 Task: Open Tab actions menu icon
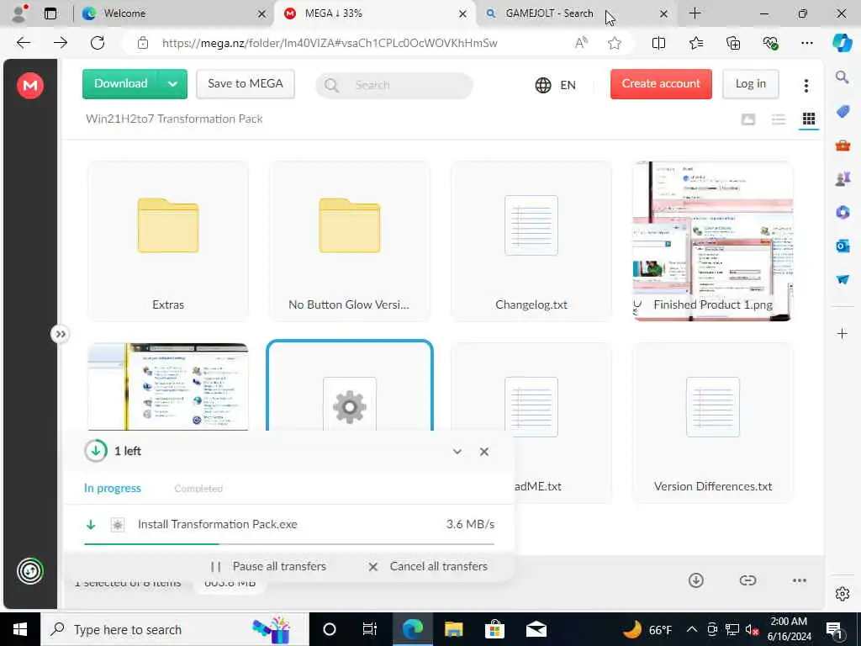(50, 13)
